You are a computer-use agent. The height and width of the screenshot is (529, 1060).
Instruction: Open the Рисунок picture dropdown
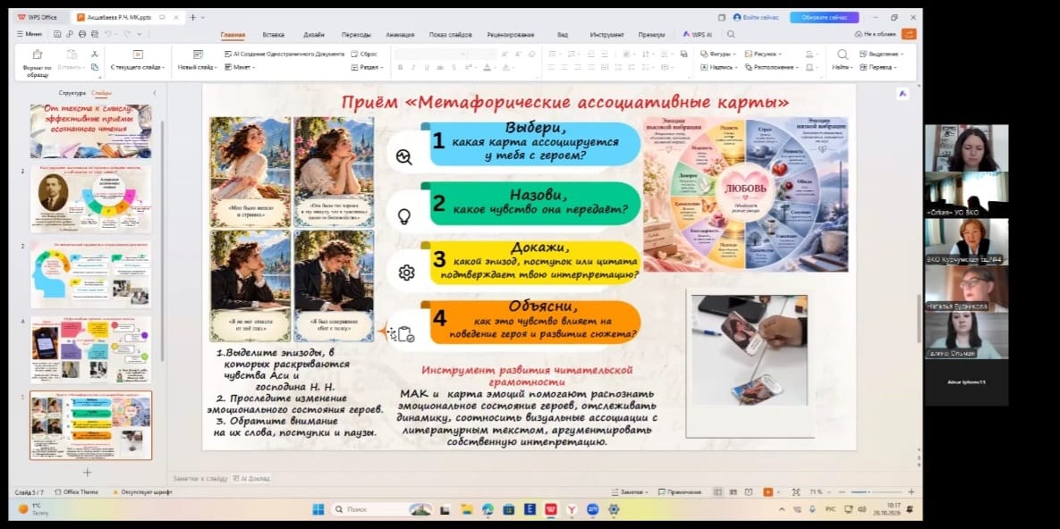click(763, 54)
